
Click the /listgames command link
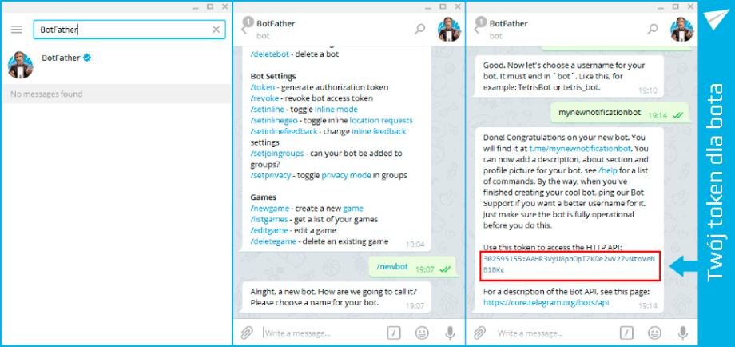click(x=271, y=219)
